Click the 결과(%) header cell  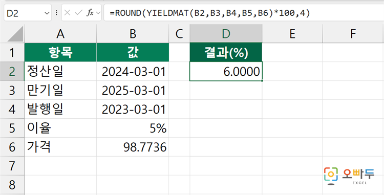tap(226, 52)
